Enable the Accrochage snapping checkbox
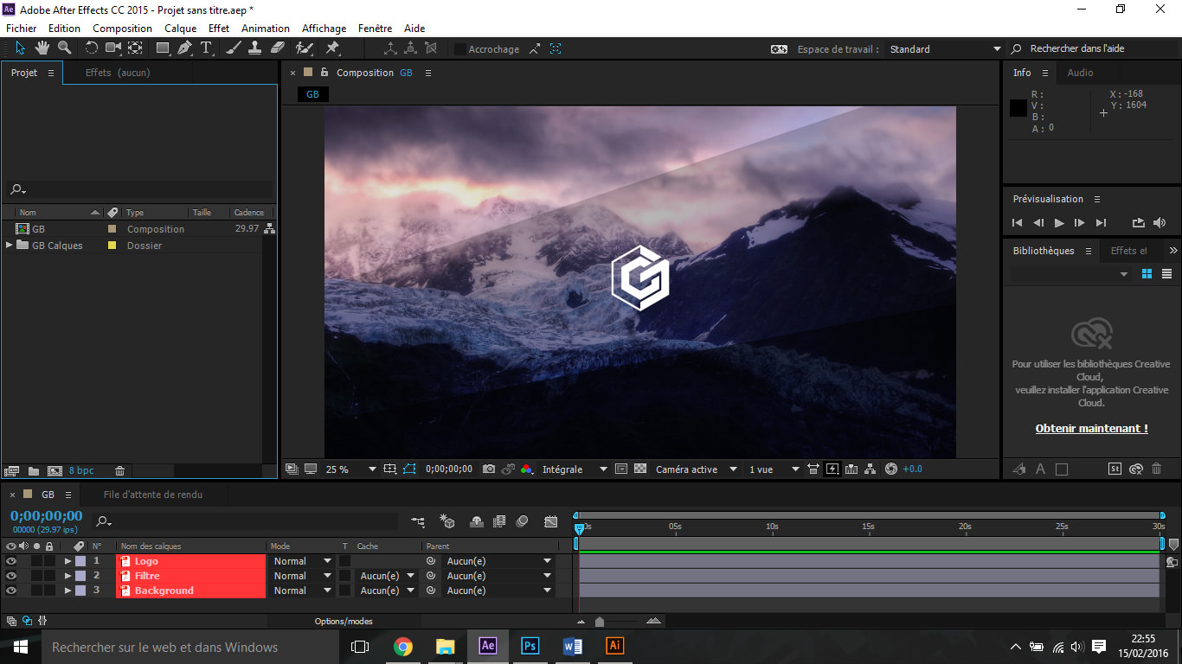Screen dimensions: 1182x664 (460, 49)
